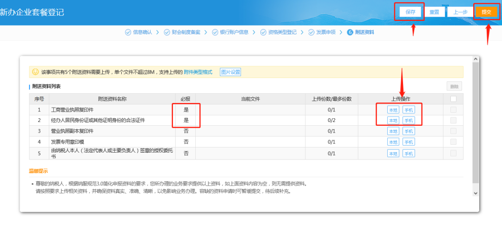Select the 附送资料 step
The height and width of the screenshot is (225, 502).
coord(364,32)
